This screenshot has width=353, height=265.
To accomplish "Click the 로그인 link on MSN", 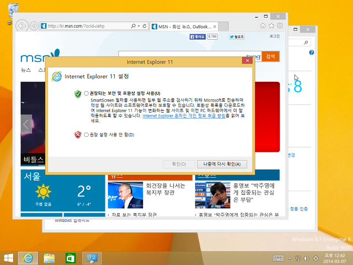I will [x=275, y=36].
